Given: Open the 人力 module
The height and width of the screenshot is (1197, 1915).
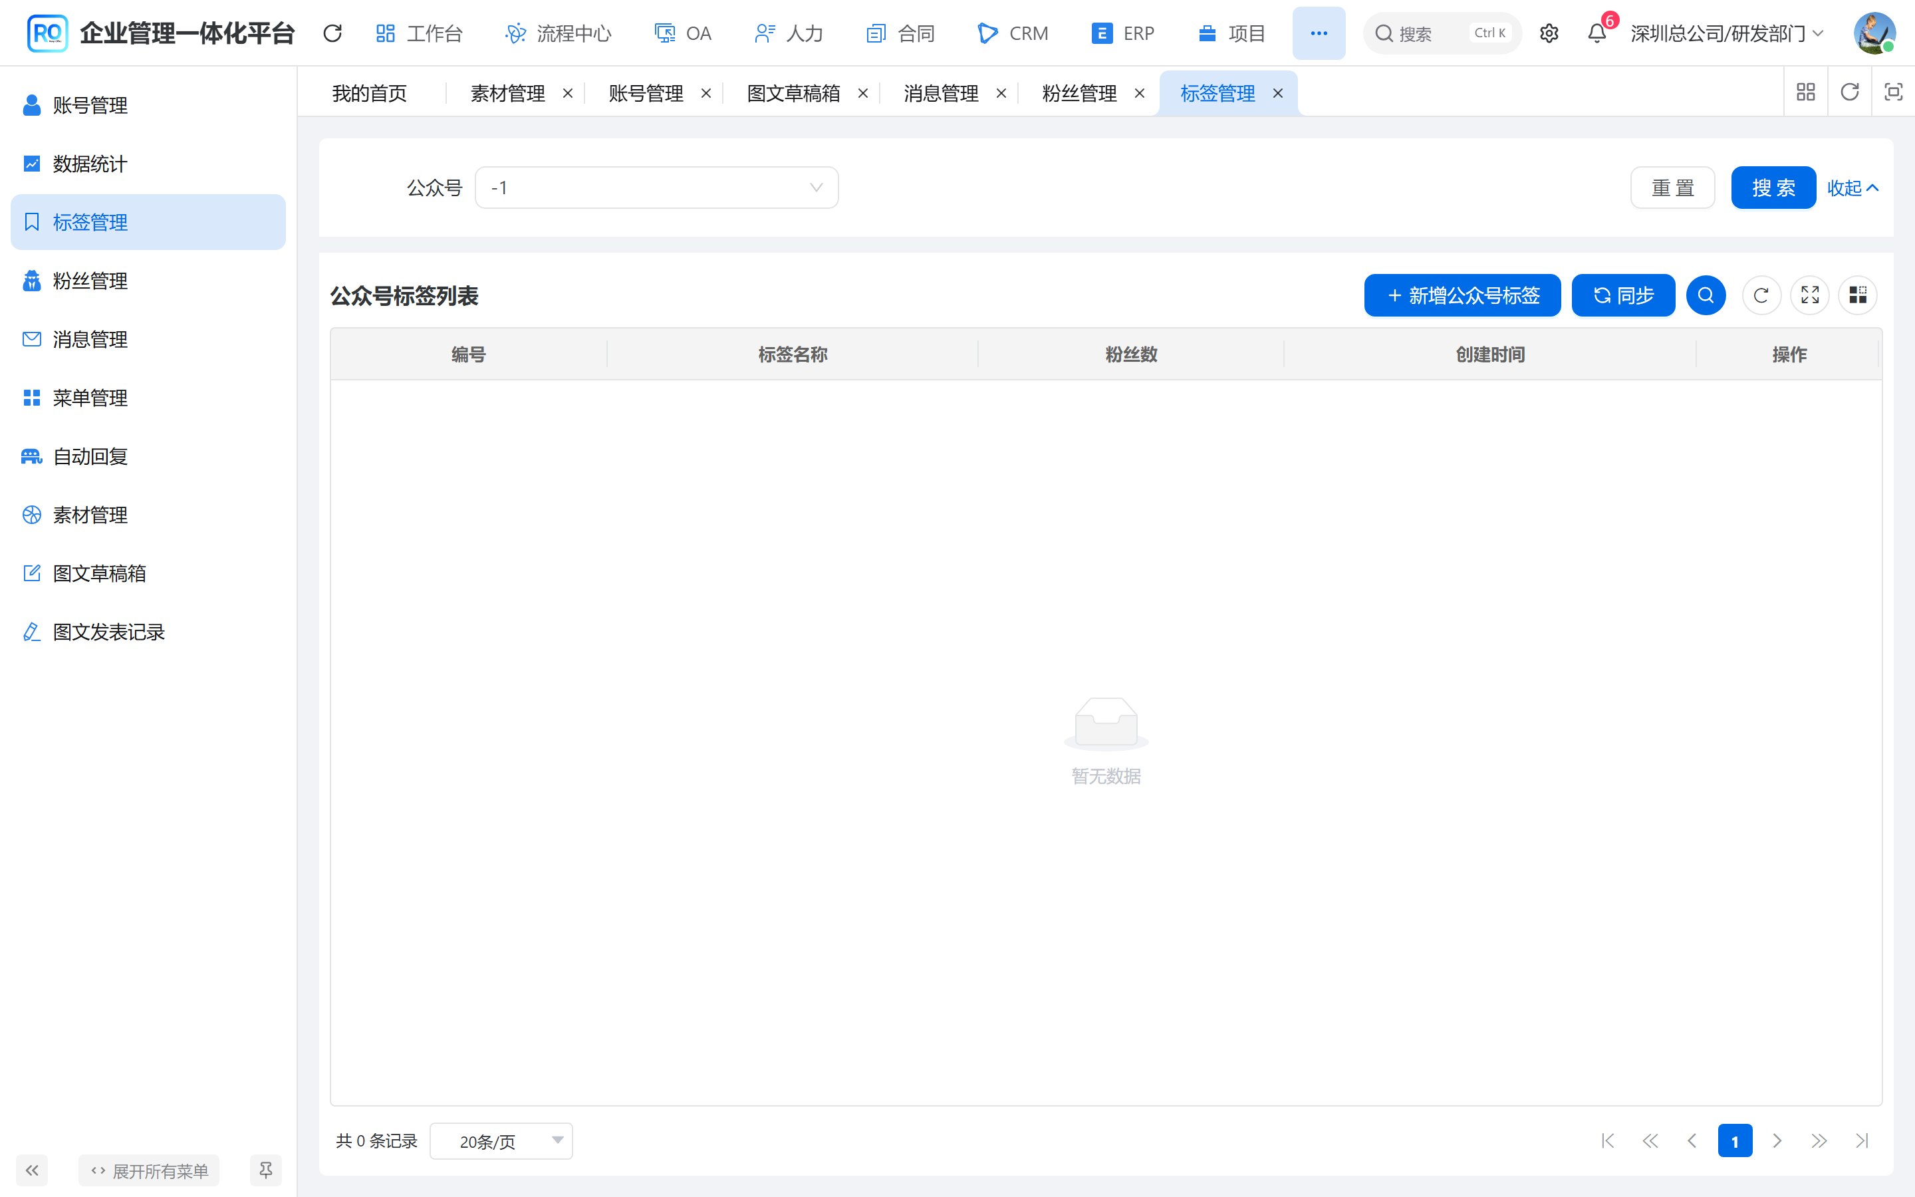Looking at the screenshot, I should 788,33.
